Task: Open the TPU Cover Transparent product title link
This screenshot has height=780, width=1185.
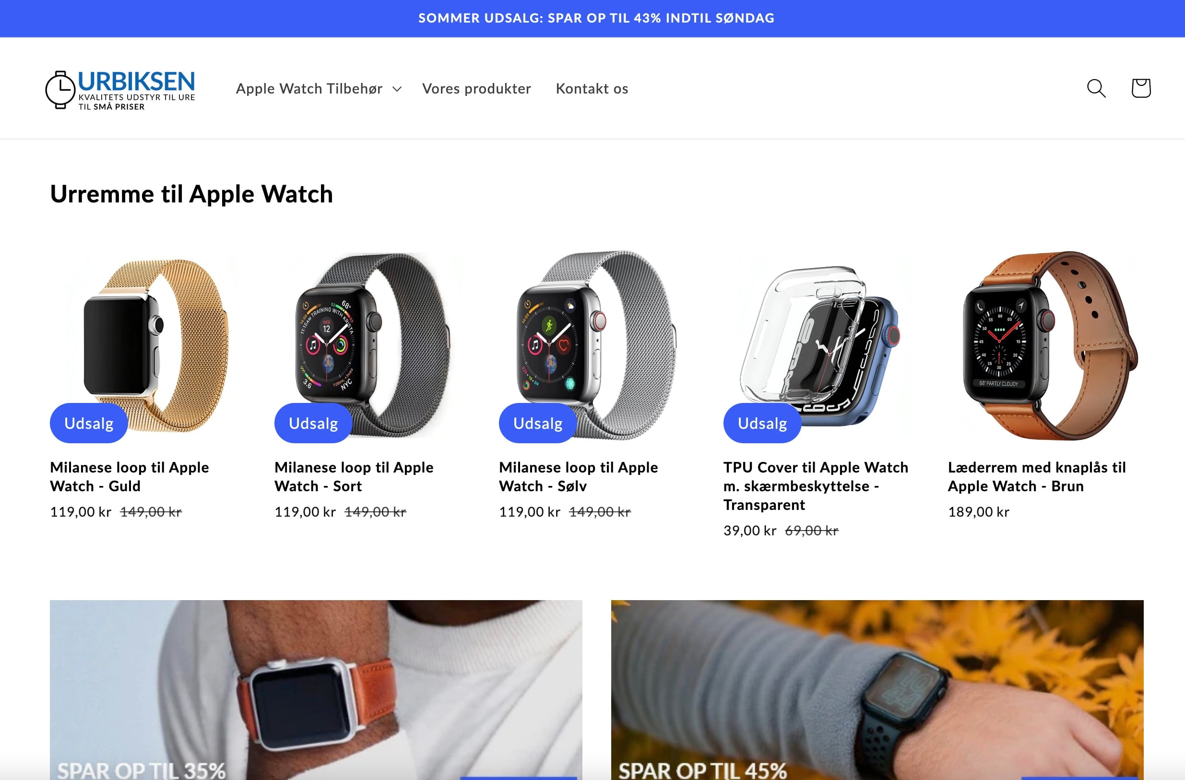Action: coord(816,486)
